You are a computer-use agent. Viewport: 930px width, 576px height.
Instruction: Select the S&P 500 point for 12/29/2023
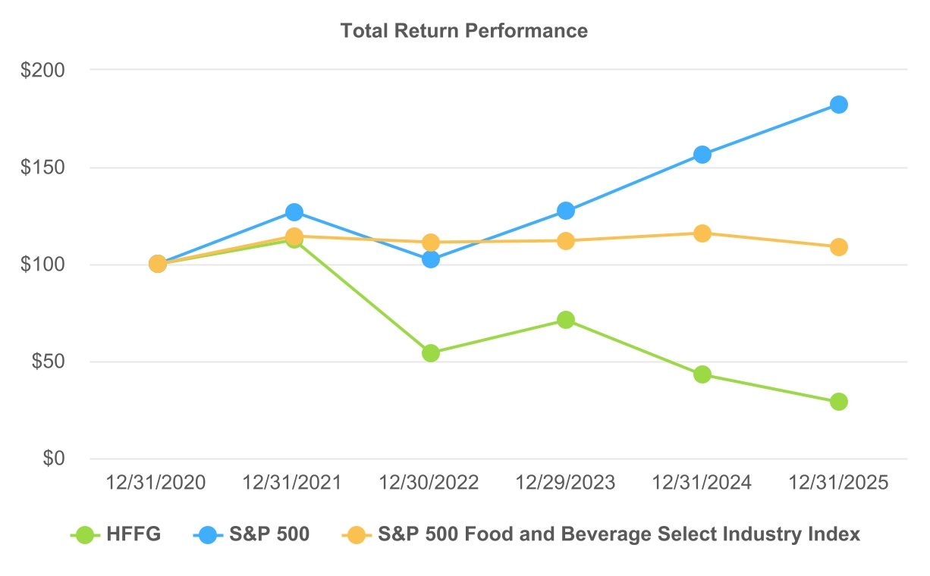pos(566,211)
